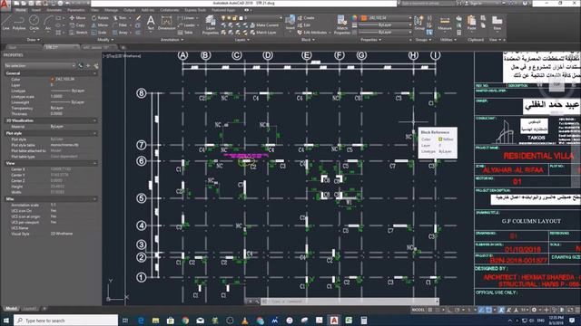Click the Table tool
581x326 pixels.
pos(185,33)
